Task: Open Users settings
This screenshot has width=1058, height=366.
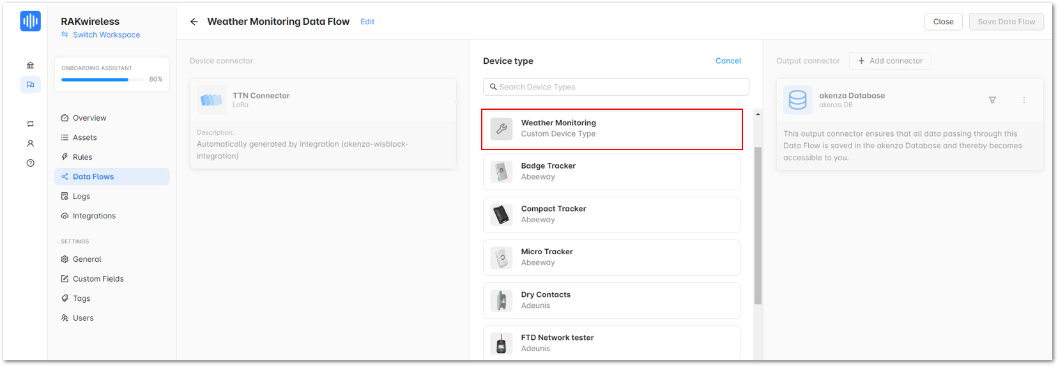Action: [x=112, y=318]
